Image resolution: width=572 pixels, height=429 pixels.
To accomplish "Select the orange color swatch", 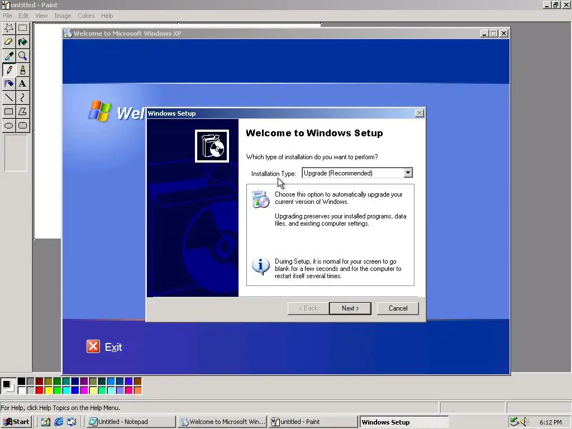I will (x=137, y=390).
